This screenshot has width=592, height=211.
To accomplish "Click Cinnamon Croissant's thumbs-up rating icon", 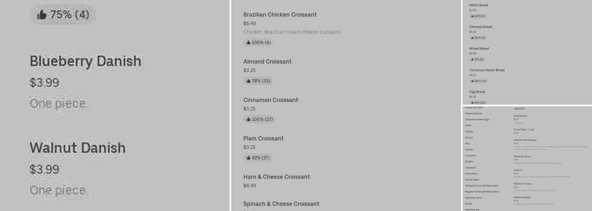I will (x=249, y=119).
